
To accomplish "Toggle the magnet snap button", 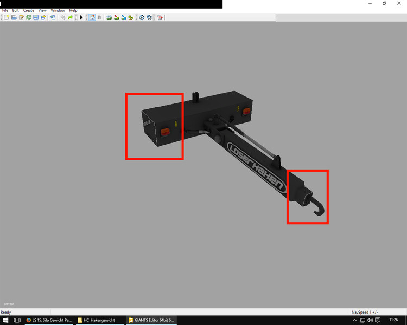I will (x=99, y=17).
